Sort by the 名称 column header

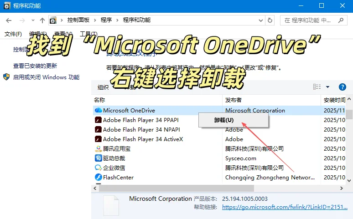99,100
